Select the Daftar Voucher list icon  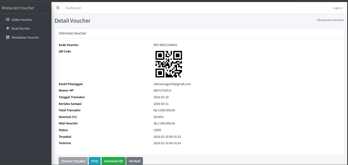(8, 20)
